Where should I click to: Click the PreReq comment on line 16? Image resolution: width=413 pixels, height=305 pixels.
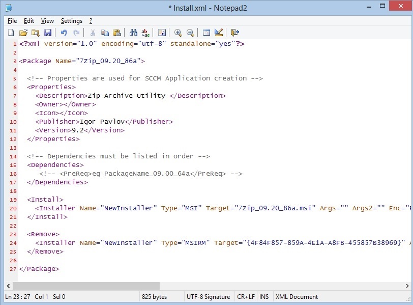[141, 174]
